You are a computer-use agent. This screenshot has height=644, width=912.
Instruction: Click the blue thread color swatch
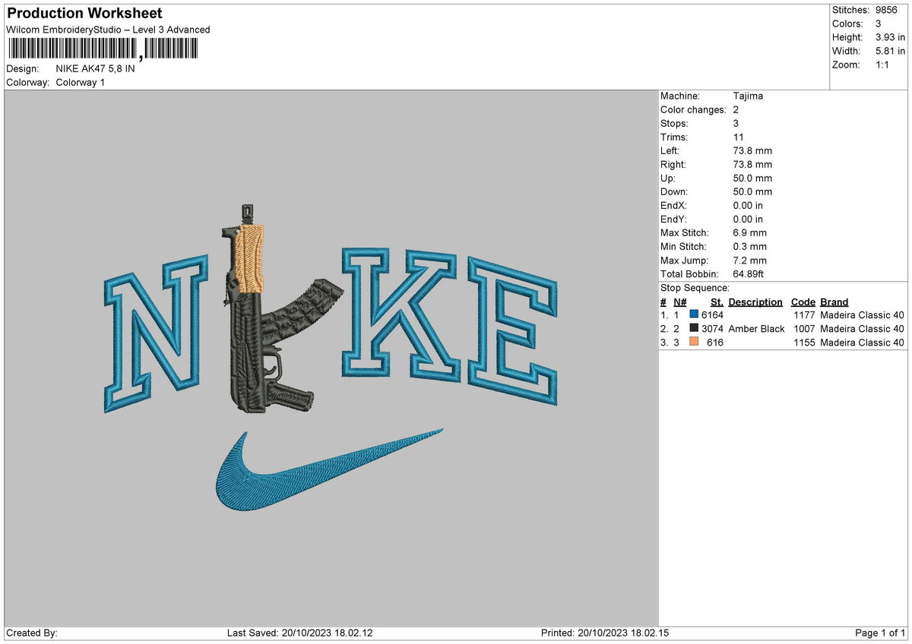[694, 315]
